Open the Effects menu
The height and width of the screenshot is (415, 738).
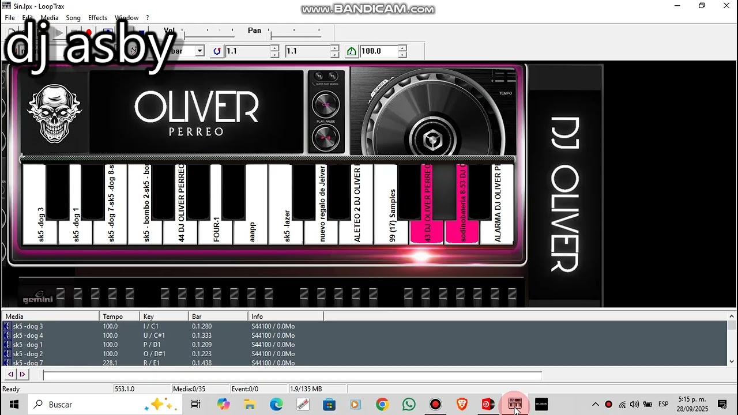97,18
